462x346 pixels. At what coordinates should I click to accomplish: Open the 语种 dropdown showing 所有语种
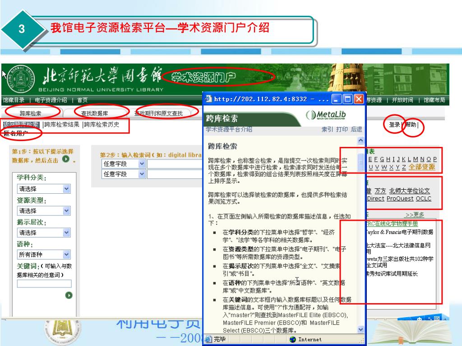pyautogui.click(x=44, y=254)
